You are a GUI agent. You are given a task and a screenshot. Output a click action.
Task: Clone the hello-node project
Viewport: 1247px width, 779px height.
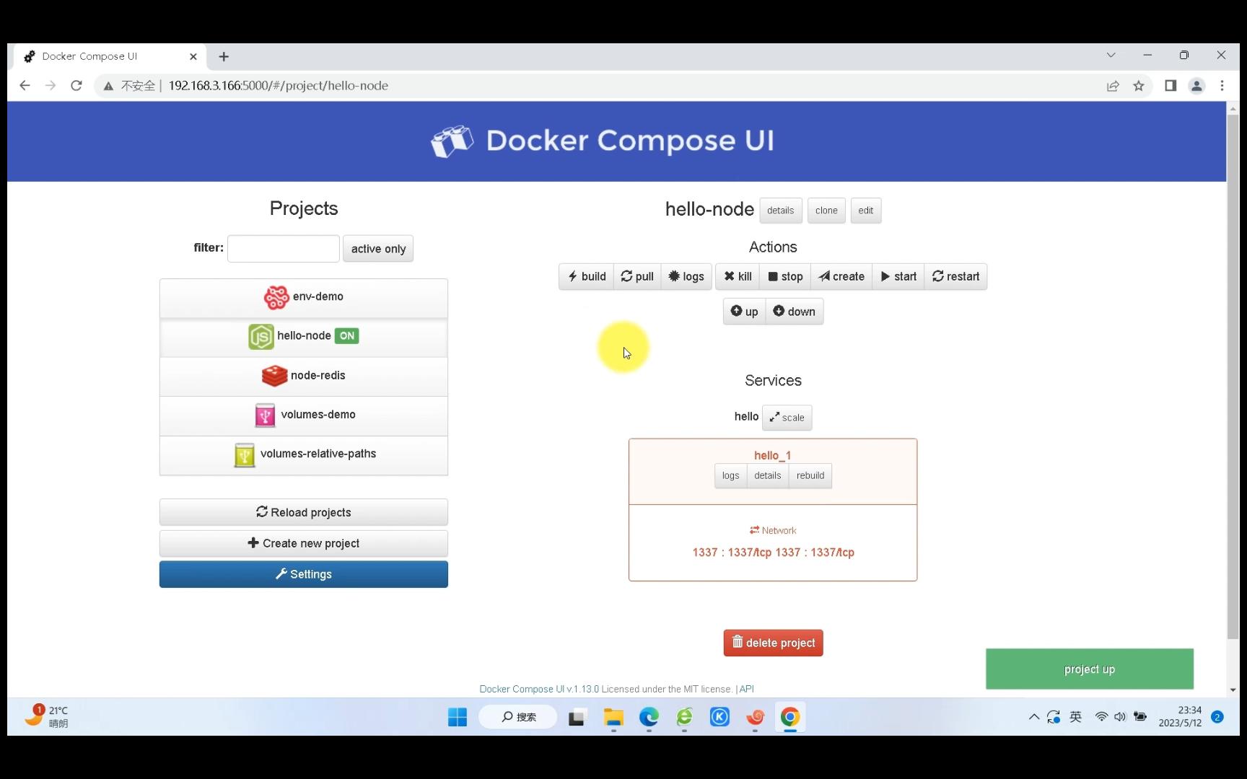826,211
